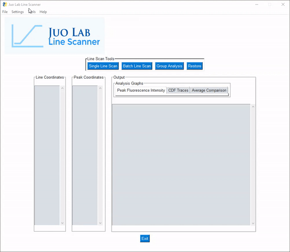This screenshot has width=290, height=252.
Task: Open the Tools menu
Action: (32, 12)
